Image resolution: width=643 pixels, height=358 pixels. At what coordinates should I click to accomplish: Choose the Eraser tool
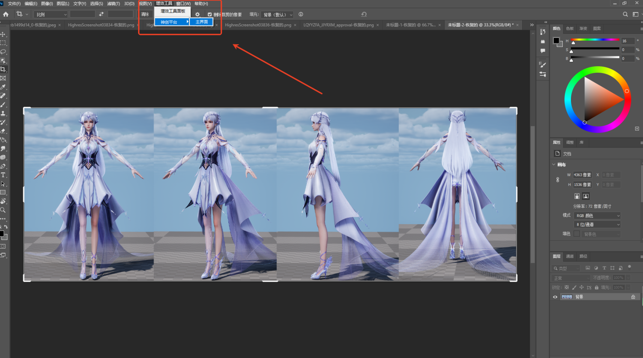coord(3,131)
